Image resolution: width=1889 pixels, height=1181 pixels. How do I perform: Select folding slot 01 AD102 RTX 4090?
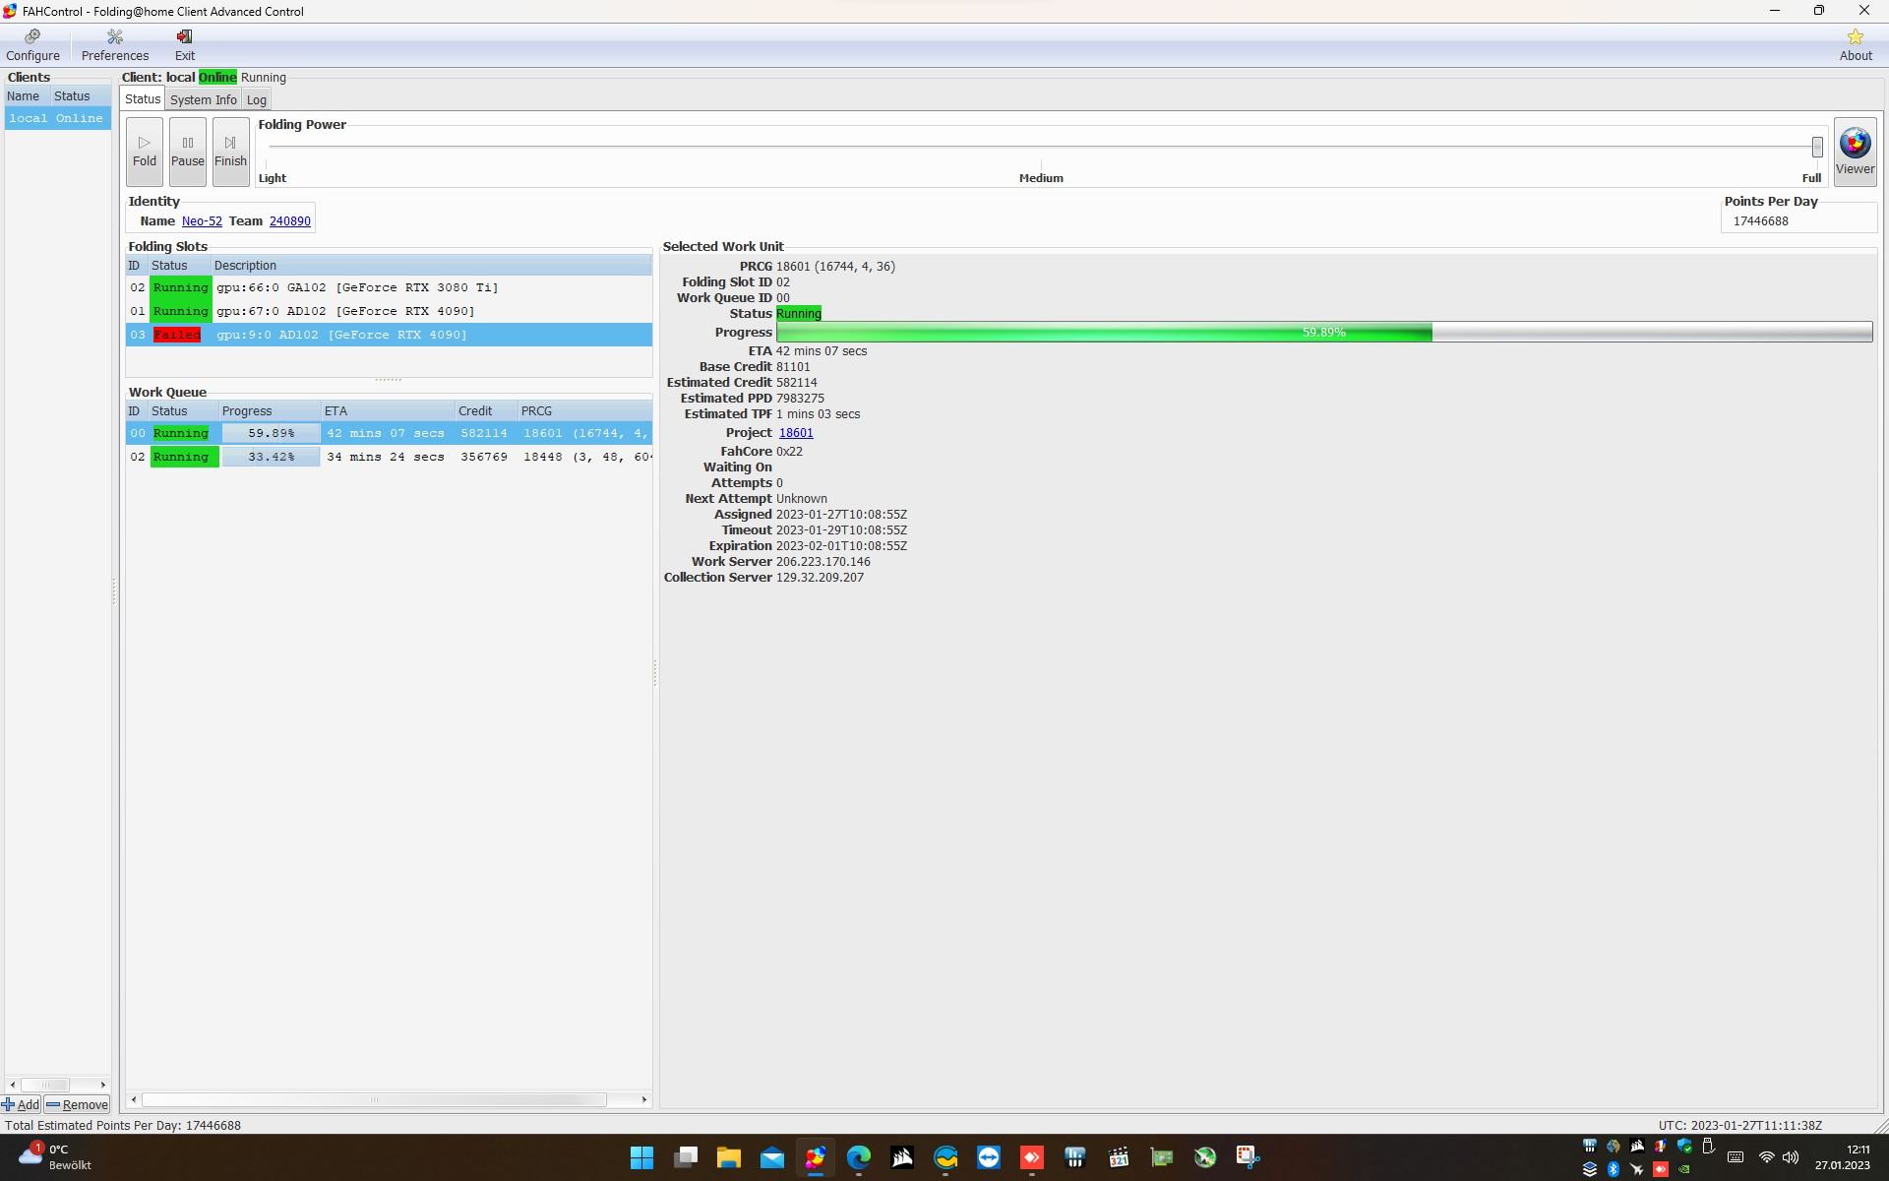389,311
